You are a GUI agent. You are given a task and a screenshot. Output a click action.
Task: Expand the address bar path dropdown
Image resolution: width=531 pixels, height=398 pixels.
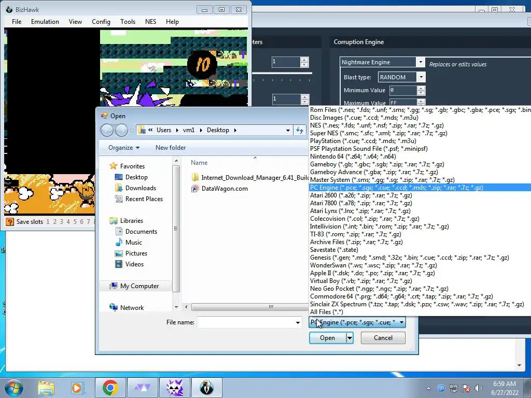point(287,130)
